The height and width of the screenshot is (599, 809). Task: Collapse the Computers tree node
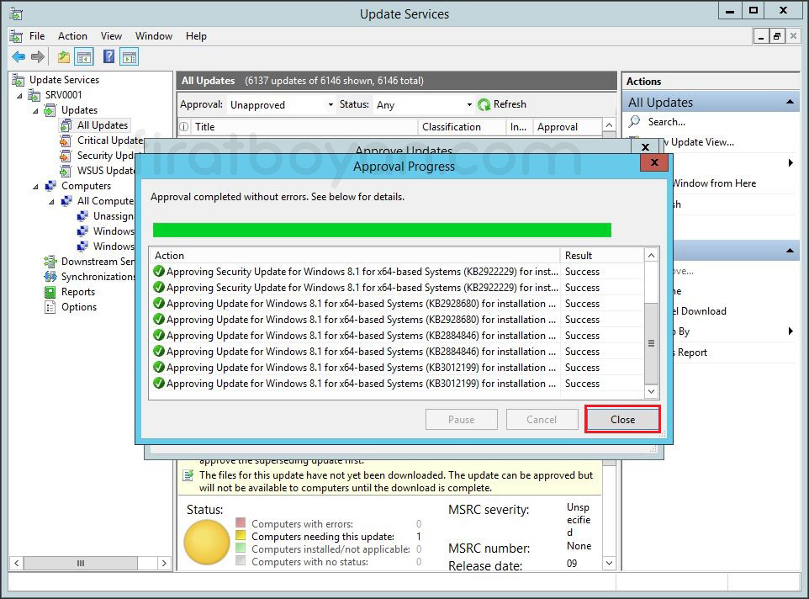pos(35,186)
